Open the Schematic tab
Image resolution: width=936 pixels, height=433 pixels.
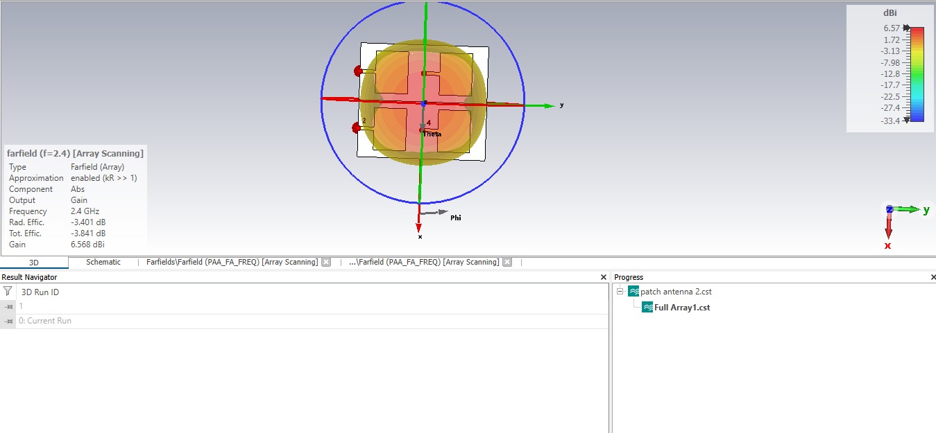tap(103, 262)
